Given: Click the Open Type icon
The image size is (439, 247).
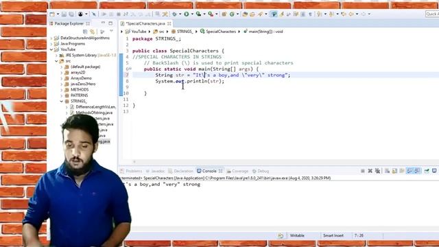Looking at the screenshot, I should coord(245,14).
